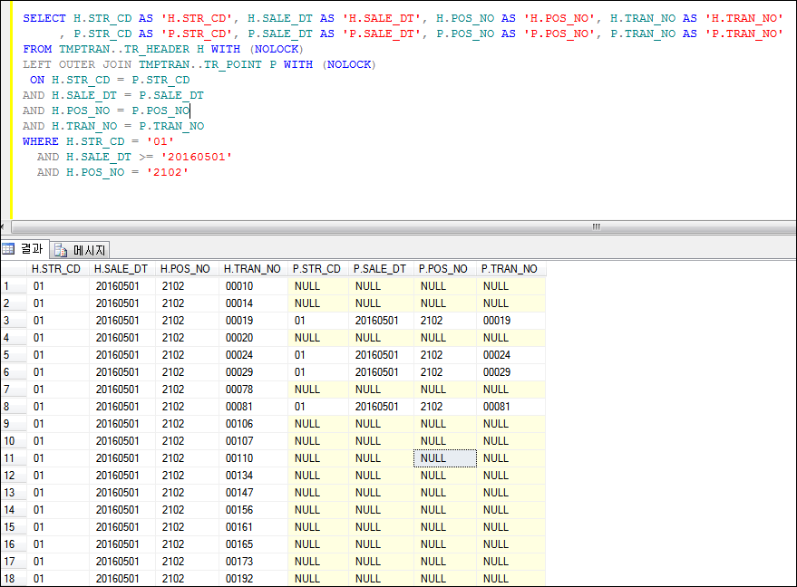This screenshot has height=587, width=797.
Task: Select row header number 1
Action: (x=14, y=286)
